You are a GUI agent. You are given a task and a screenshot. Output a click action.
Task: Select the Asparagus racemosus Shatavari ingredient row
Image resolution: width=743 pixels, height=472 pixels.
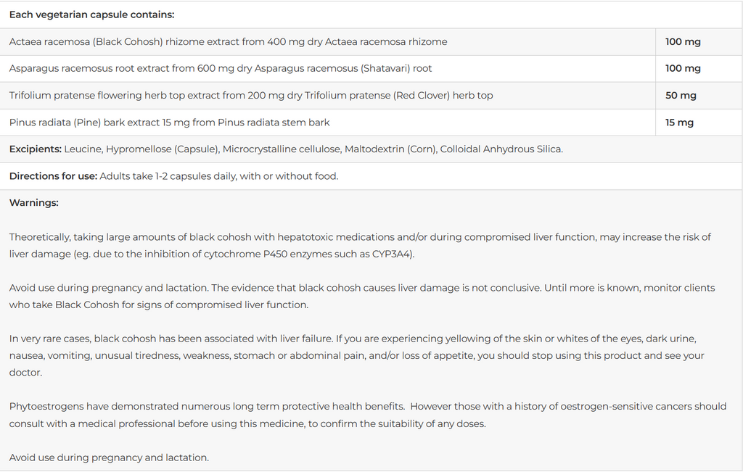coord(221,69)
